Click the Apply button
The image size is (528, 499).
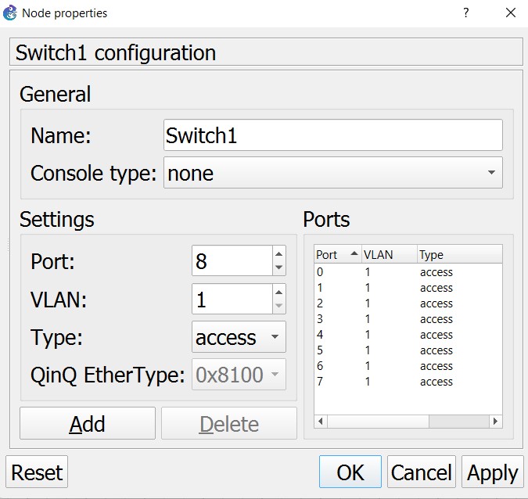coord(492,472)
